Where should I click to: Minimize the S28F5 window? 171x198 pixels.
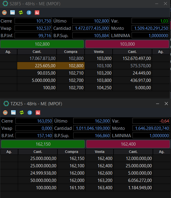(x=157, y=4)
